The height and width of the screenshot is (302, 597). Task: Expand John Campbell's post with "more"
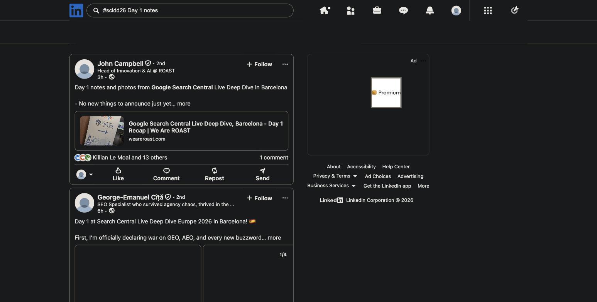pyautogui.click(x=184, y=104)
